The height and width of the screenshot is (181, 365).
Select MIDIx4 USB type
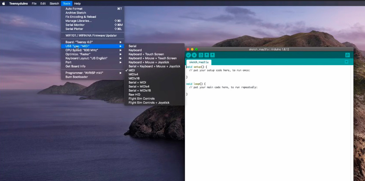pyautogui.click(x=155, y=74)
